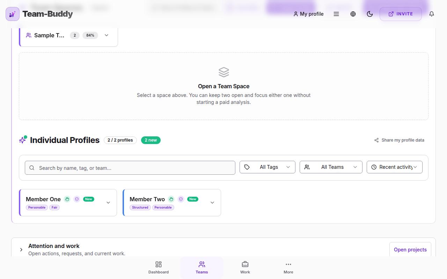Click the New badge on Member Two
The height and width of the screenshot is (279, 447).
click(x=193, y=199)
